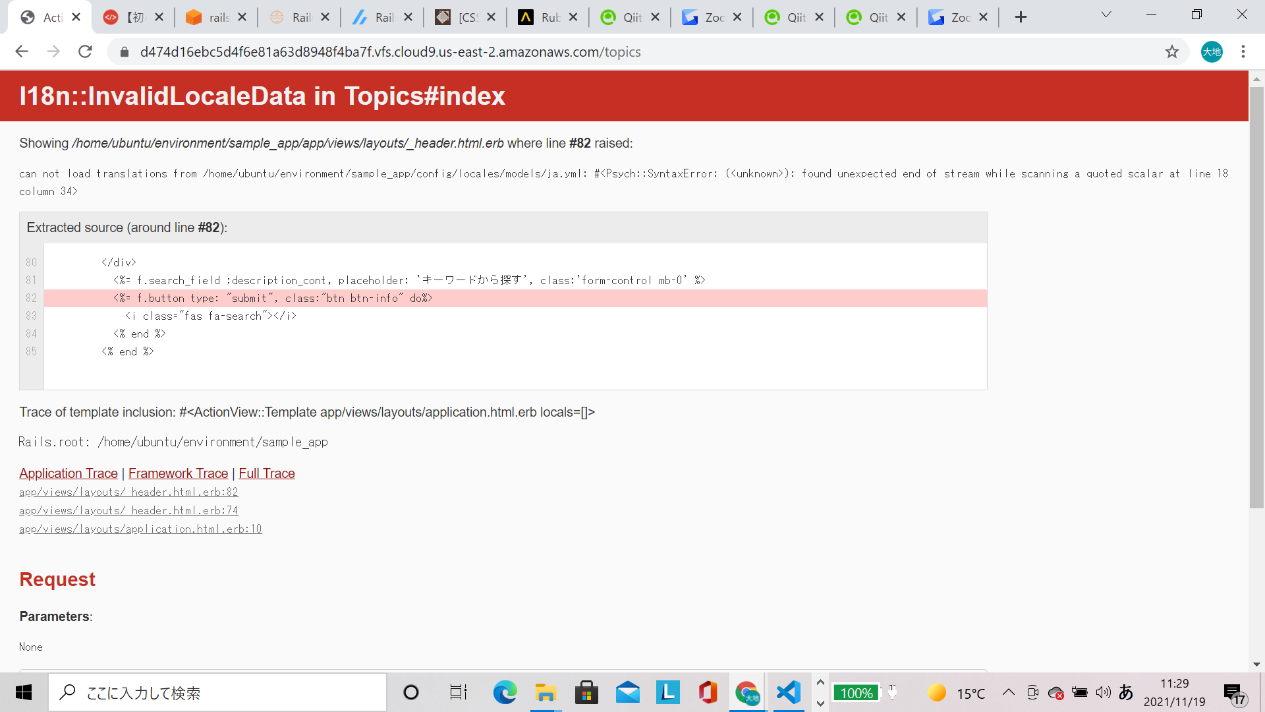The height and width of the screenshot is (712, 1265).
Task: Click the Windows taskbar search box
Action: pyautogui.click(x=217, y=692)
